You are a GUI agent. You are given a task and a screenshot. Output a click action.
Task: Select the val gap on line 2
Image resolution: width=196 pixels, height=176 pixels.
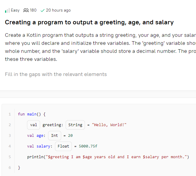click(34, 125)
